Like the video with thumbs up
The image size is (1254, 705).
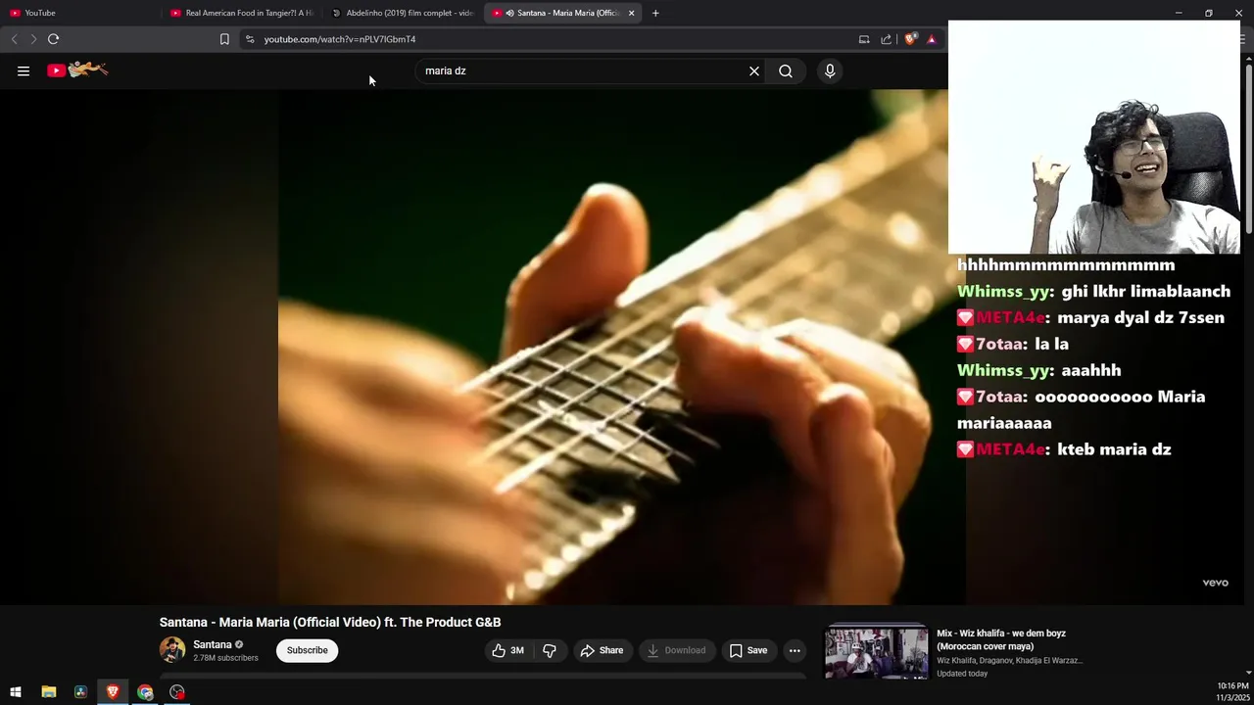(508, 650)
